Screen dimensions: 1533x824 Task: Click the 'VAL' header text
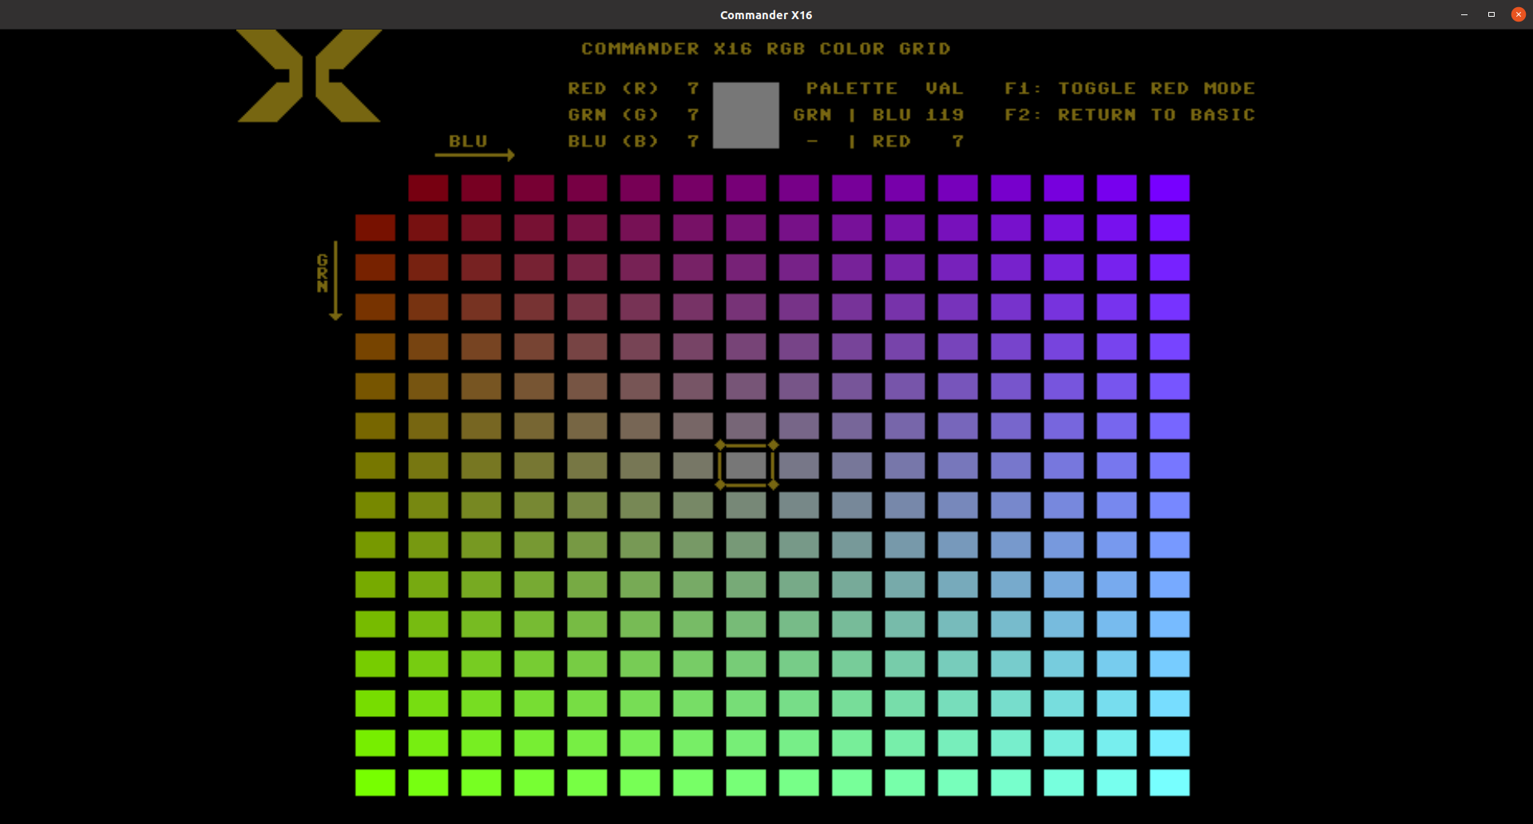pyautogui.click(x=945, y=89)
